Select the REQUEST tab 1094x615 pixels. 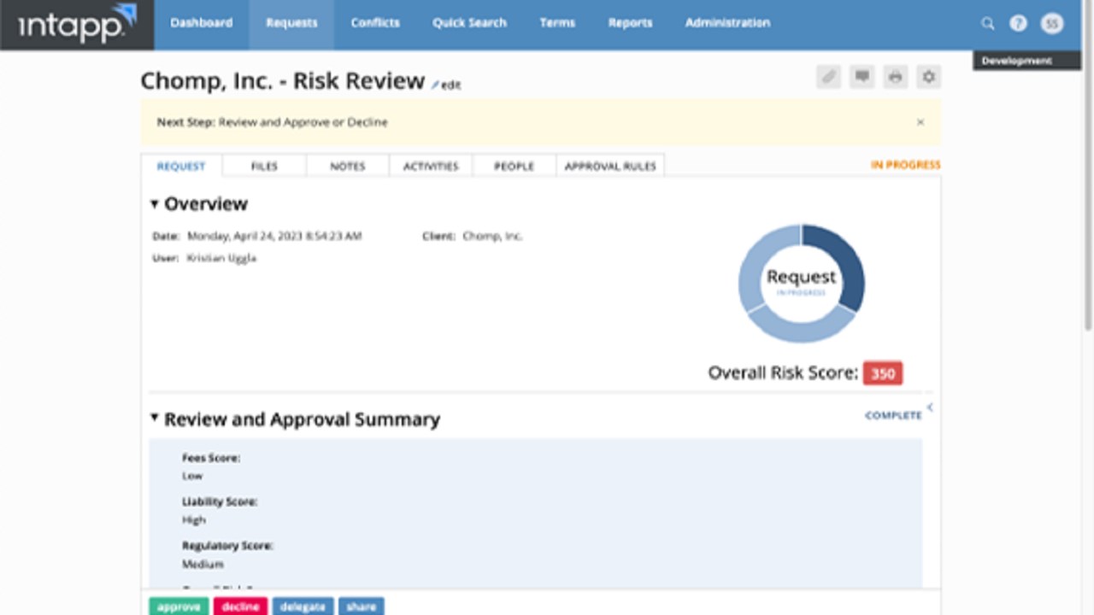pos(180,165)
